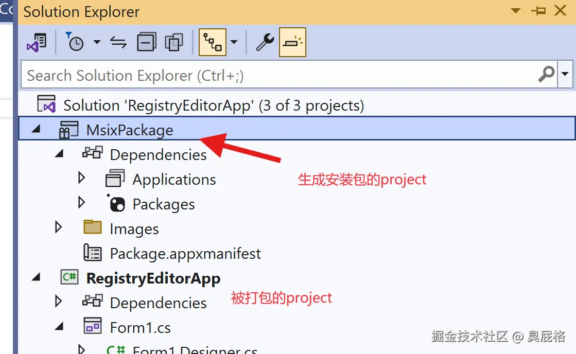Image resolution: width=576 pixels, height=354 pixels.
Task: Select Dependencies under MsixPackage
Action: (159, 154)
